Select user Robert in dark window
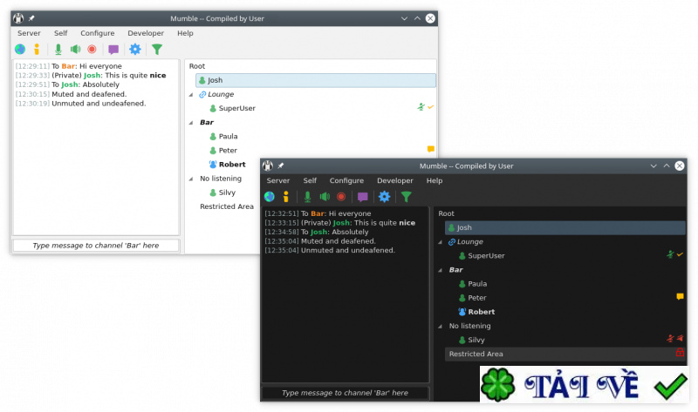The image size is (698, 412). pyautogui.click(x=482, y=312)
